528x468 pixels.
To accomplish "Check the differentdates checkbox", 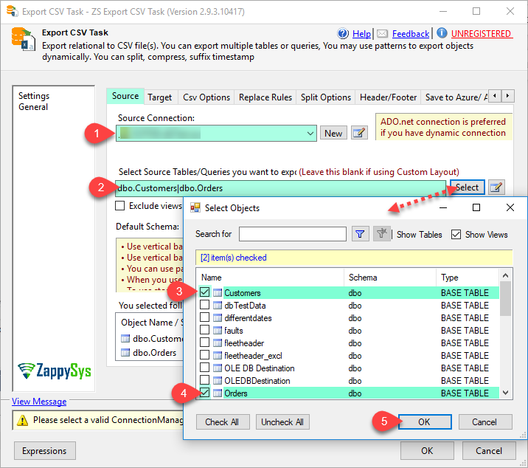I will click(205, 317).
